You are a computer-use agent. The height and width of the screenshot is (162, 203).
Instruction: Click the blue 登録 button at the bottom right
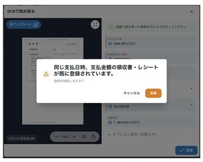(186, 150)
